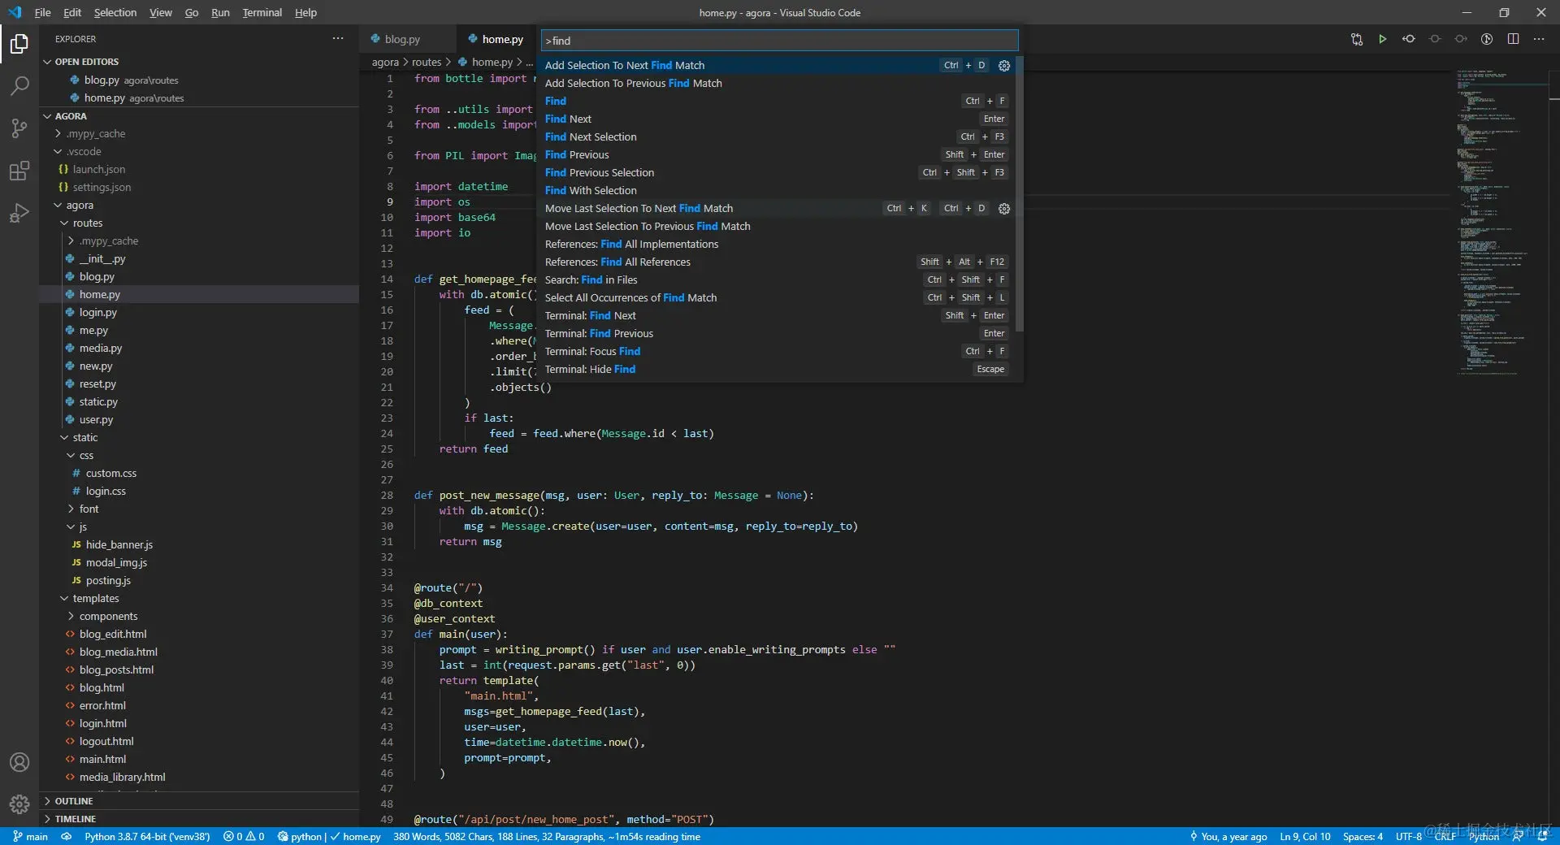Open the Compare Changes icon in editor toolbar

(x=1356, y=39)
